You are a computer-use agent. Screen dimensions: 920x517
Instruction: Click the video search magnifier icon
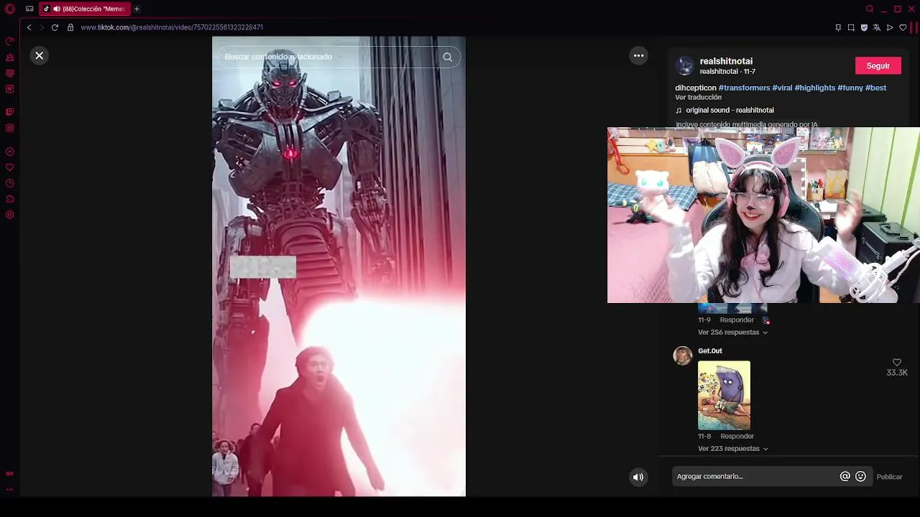[x=448, y=57]
